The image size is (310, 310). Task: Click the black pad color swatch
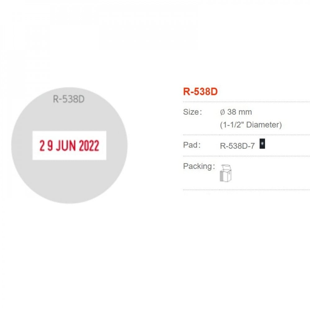262,144
